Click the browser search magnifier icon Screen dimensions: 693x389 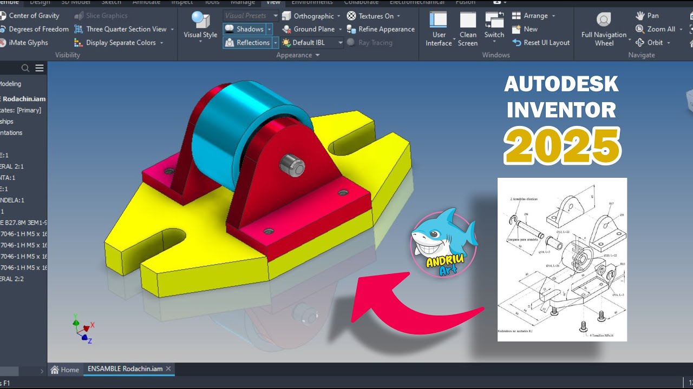(x=25, y=68)
